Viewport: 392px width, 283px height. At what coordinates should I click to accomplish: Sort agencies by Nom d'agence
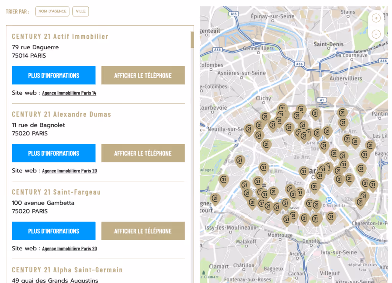coord(52,11)
